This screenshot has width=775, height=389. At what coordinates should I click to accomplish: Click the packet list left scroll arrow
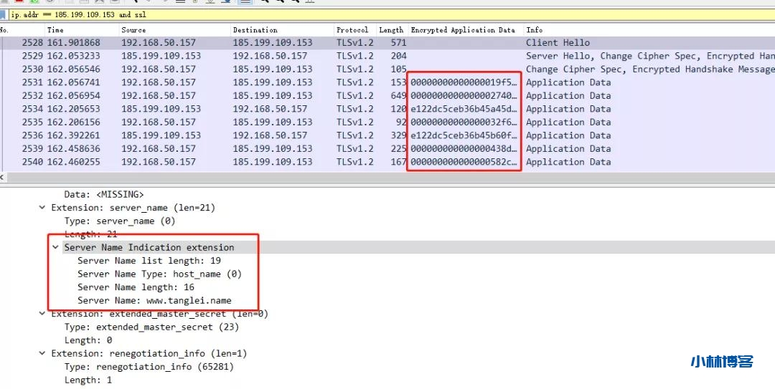click(x=4, y=177)
